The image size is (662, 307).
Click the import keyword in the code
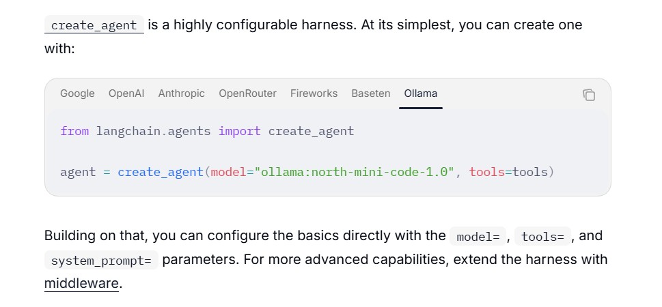(239, 131)
